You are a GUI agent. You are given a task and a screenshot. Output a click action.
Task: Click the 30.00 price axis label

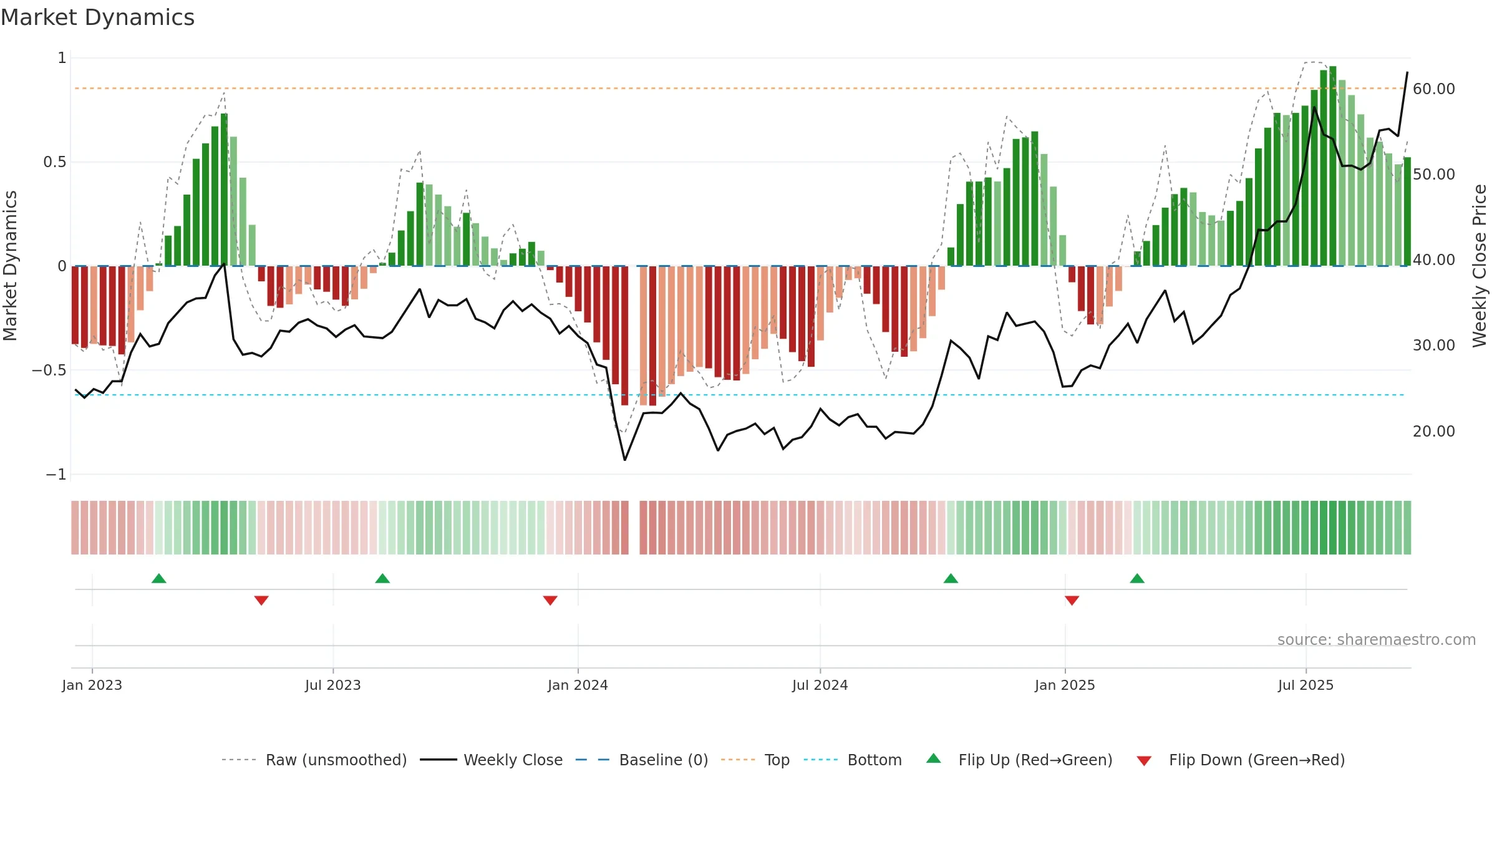(1434, 346)
